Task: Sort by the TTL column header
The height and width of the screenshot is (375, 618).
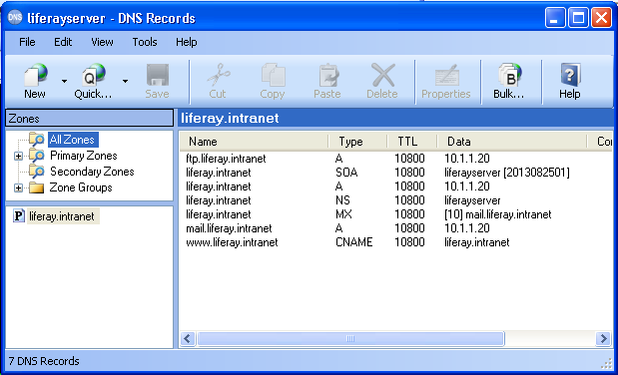Action: (412, 142)
